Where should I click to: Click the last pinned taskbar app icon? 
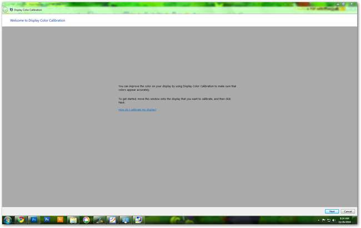[139, 220]
